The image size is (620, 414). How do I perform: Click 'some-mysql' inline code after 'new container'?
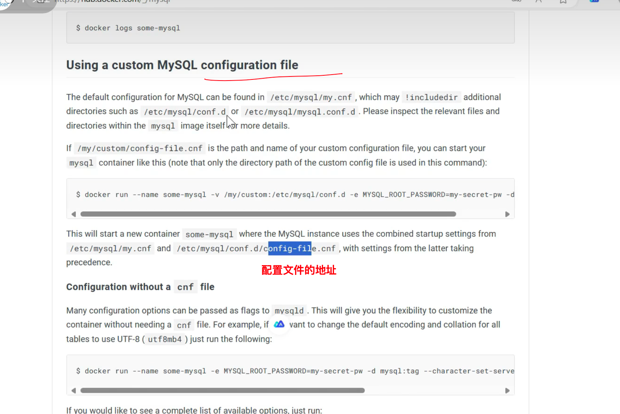pyautogui.click(x=209, y=234)
